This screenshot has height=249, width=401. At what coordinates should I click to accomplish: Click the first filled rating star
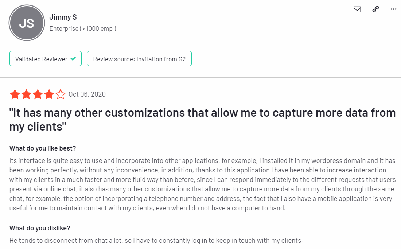15,94
